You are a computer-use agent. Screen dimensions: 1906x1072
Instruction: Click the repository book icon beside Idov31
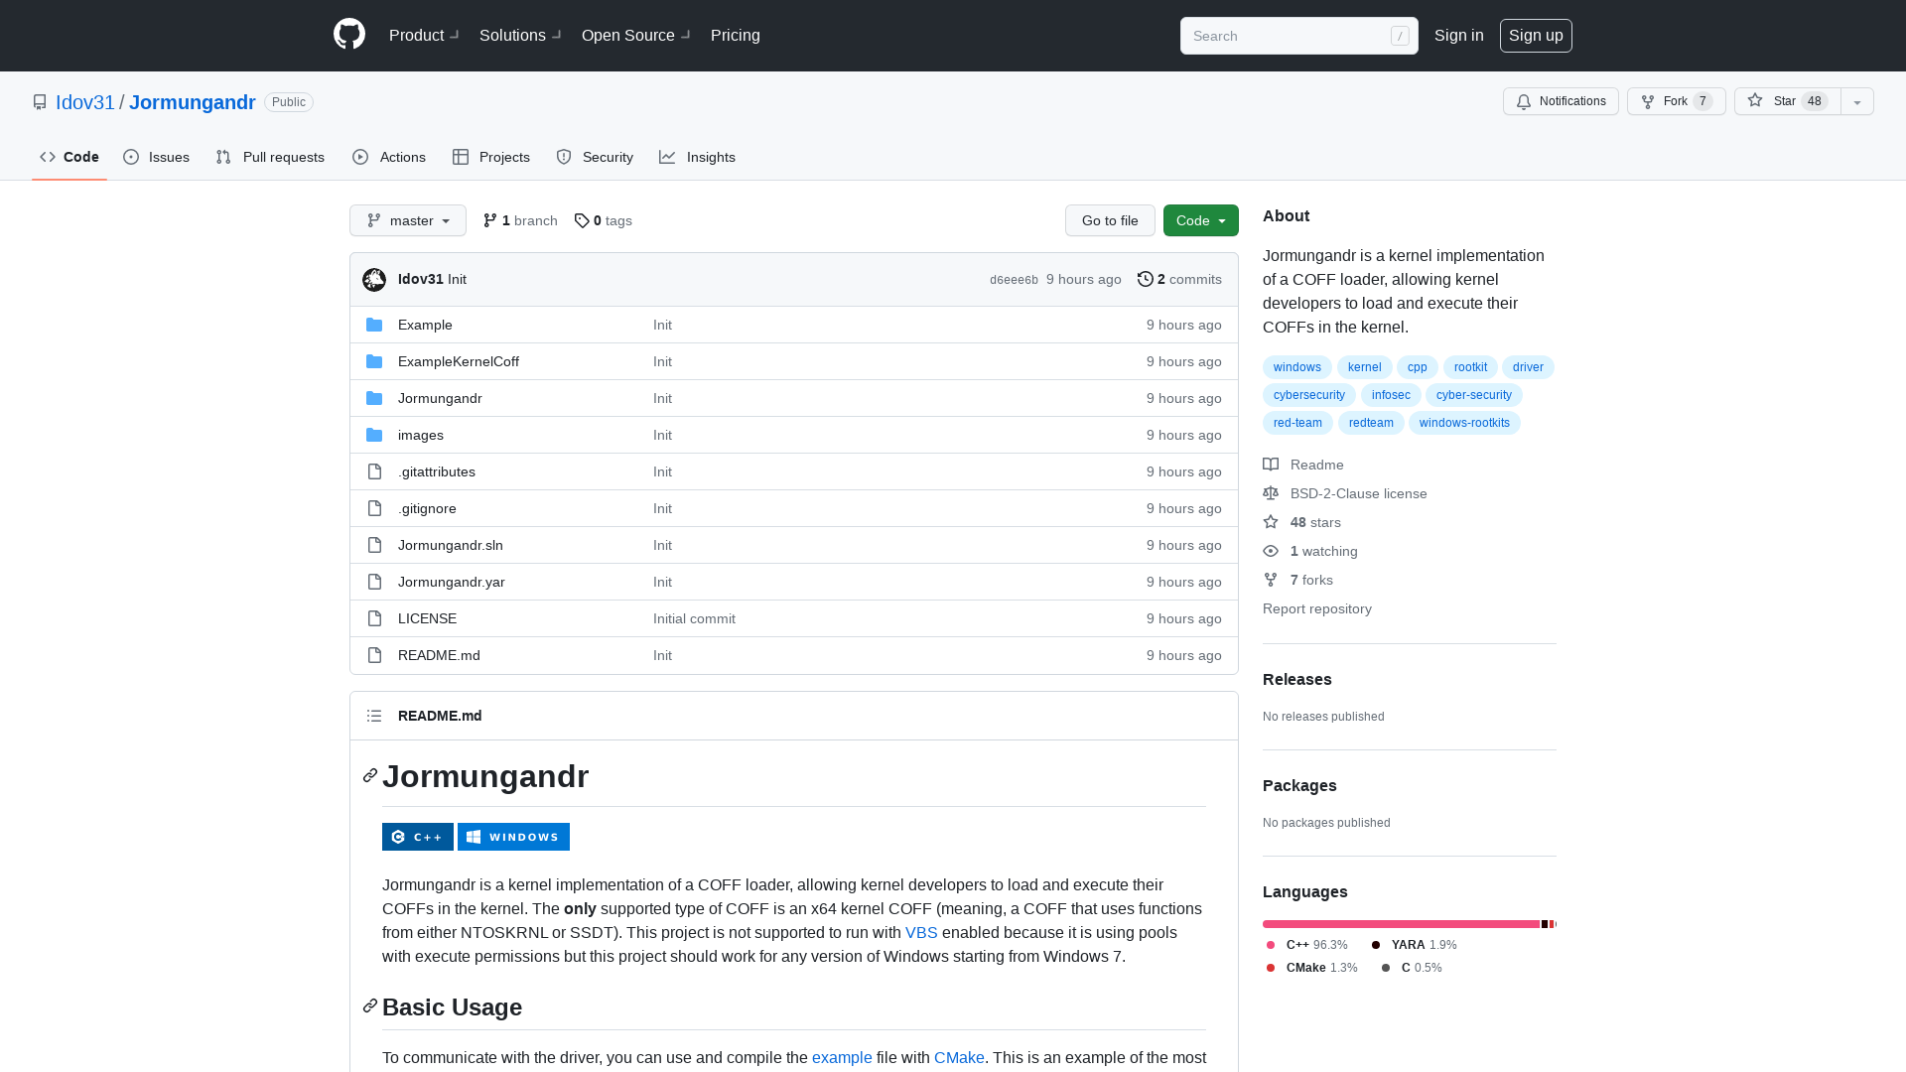(40, 102)
